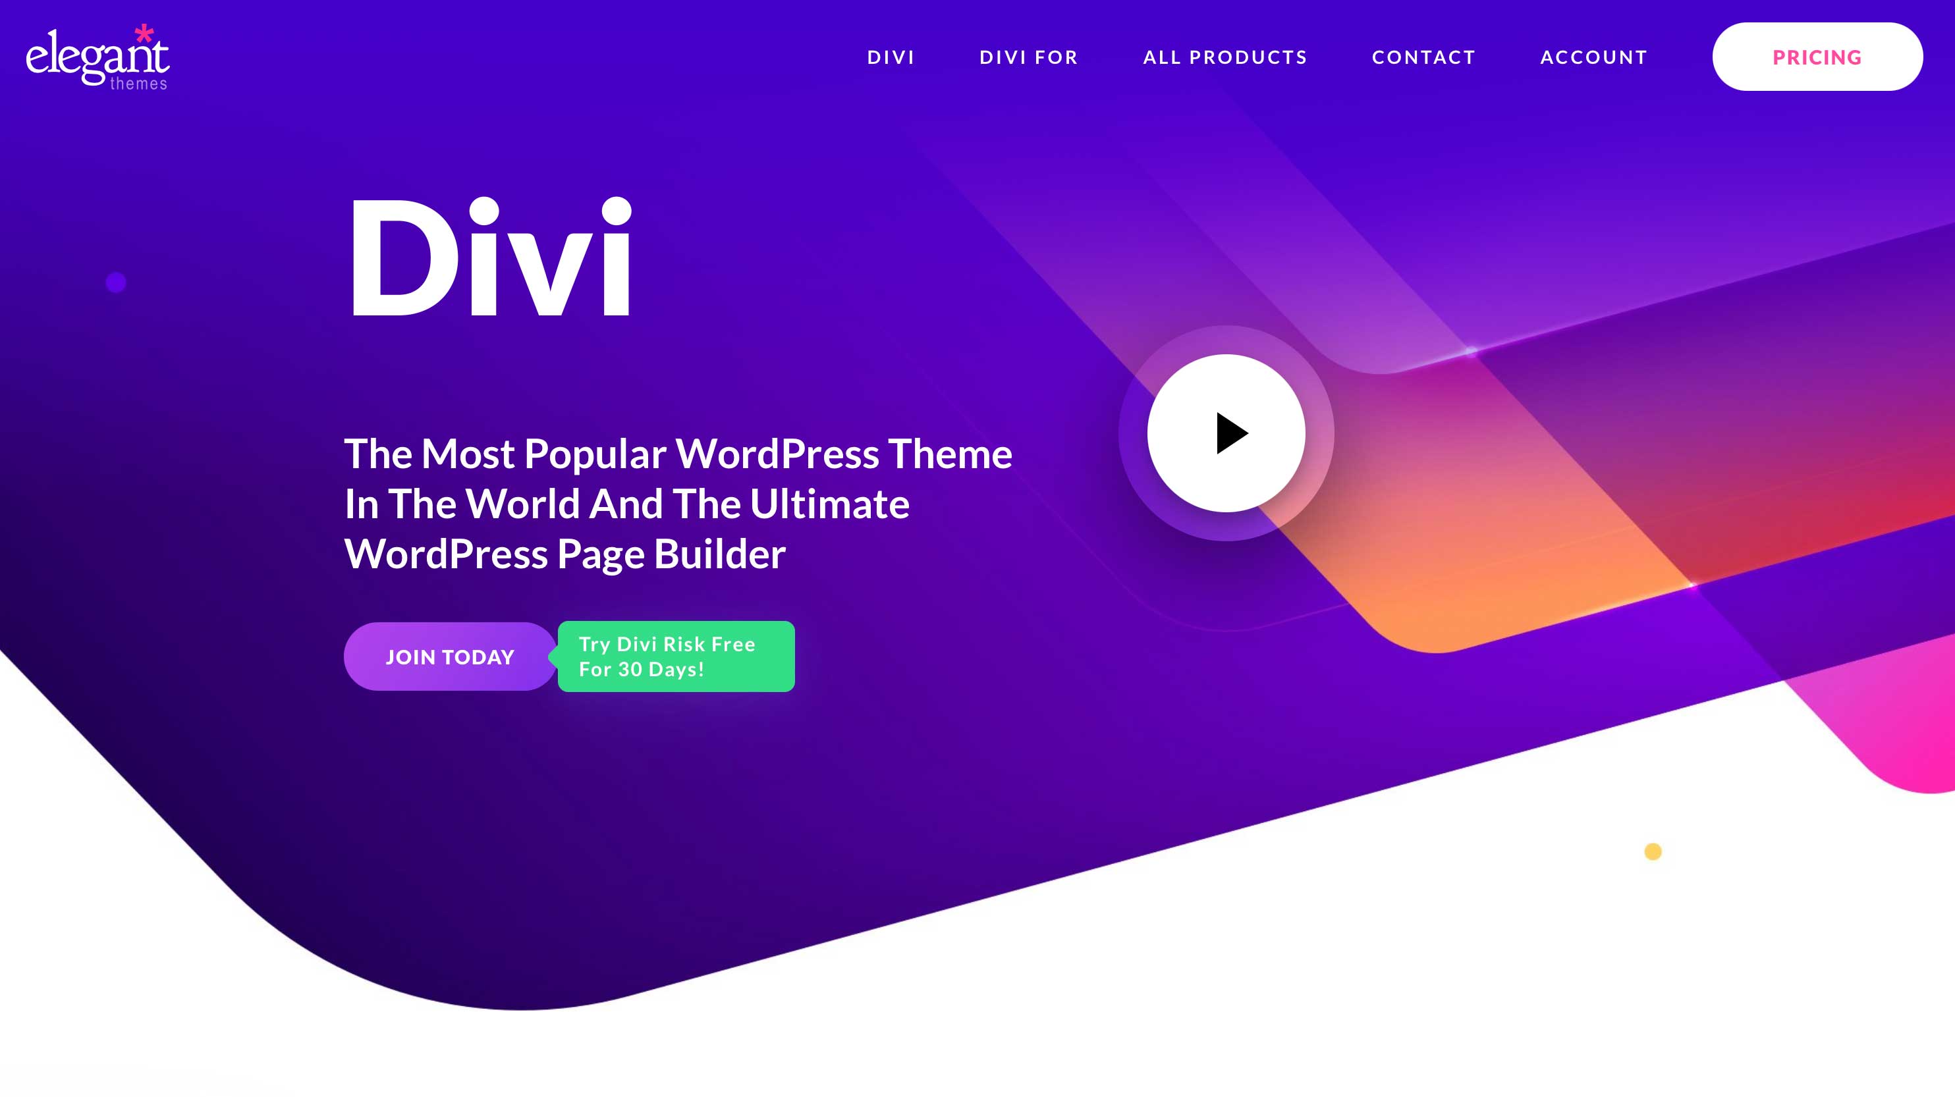
Task: Click the ACCOUNT navigation item
Action: (1595, 57)
